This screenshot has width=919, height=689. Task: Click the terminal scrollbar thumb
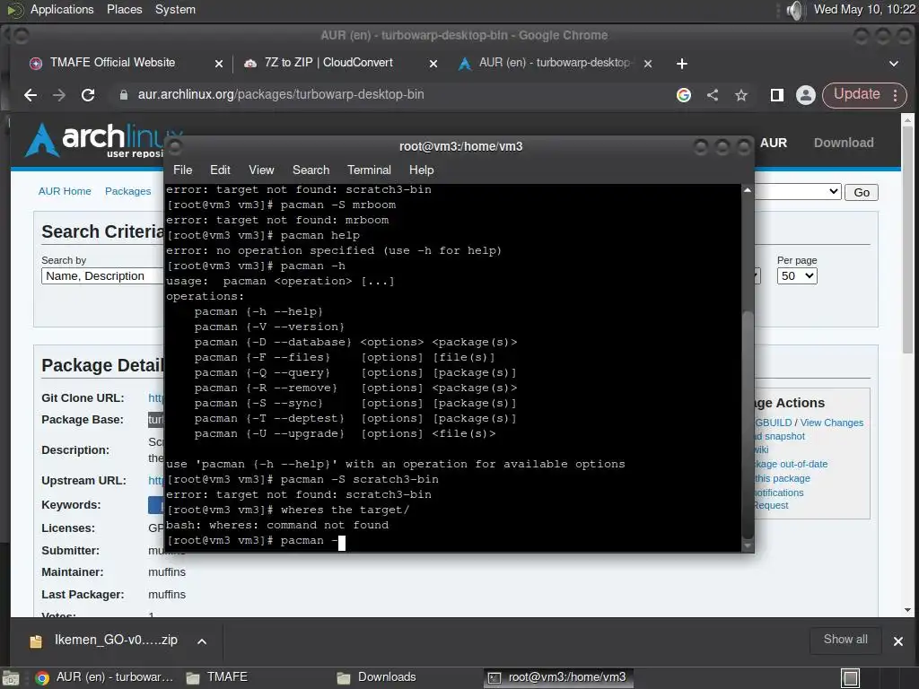point(748,423)
